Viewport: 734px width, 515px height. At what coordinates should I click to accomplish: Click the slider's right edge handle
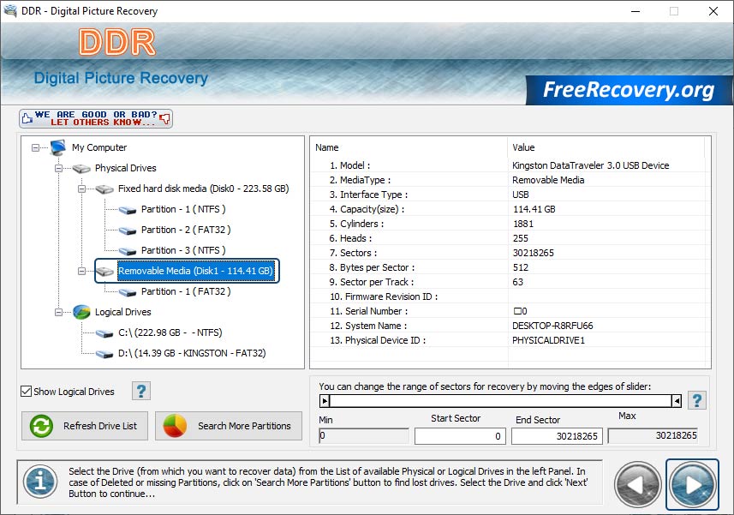[x=677, y=401]
